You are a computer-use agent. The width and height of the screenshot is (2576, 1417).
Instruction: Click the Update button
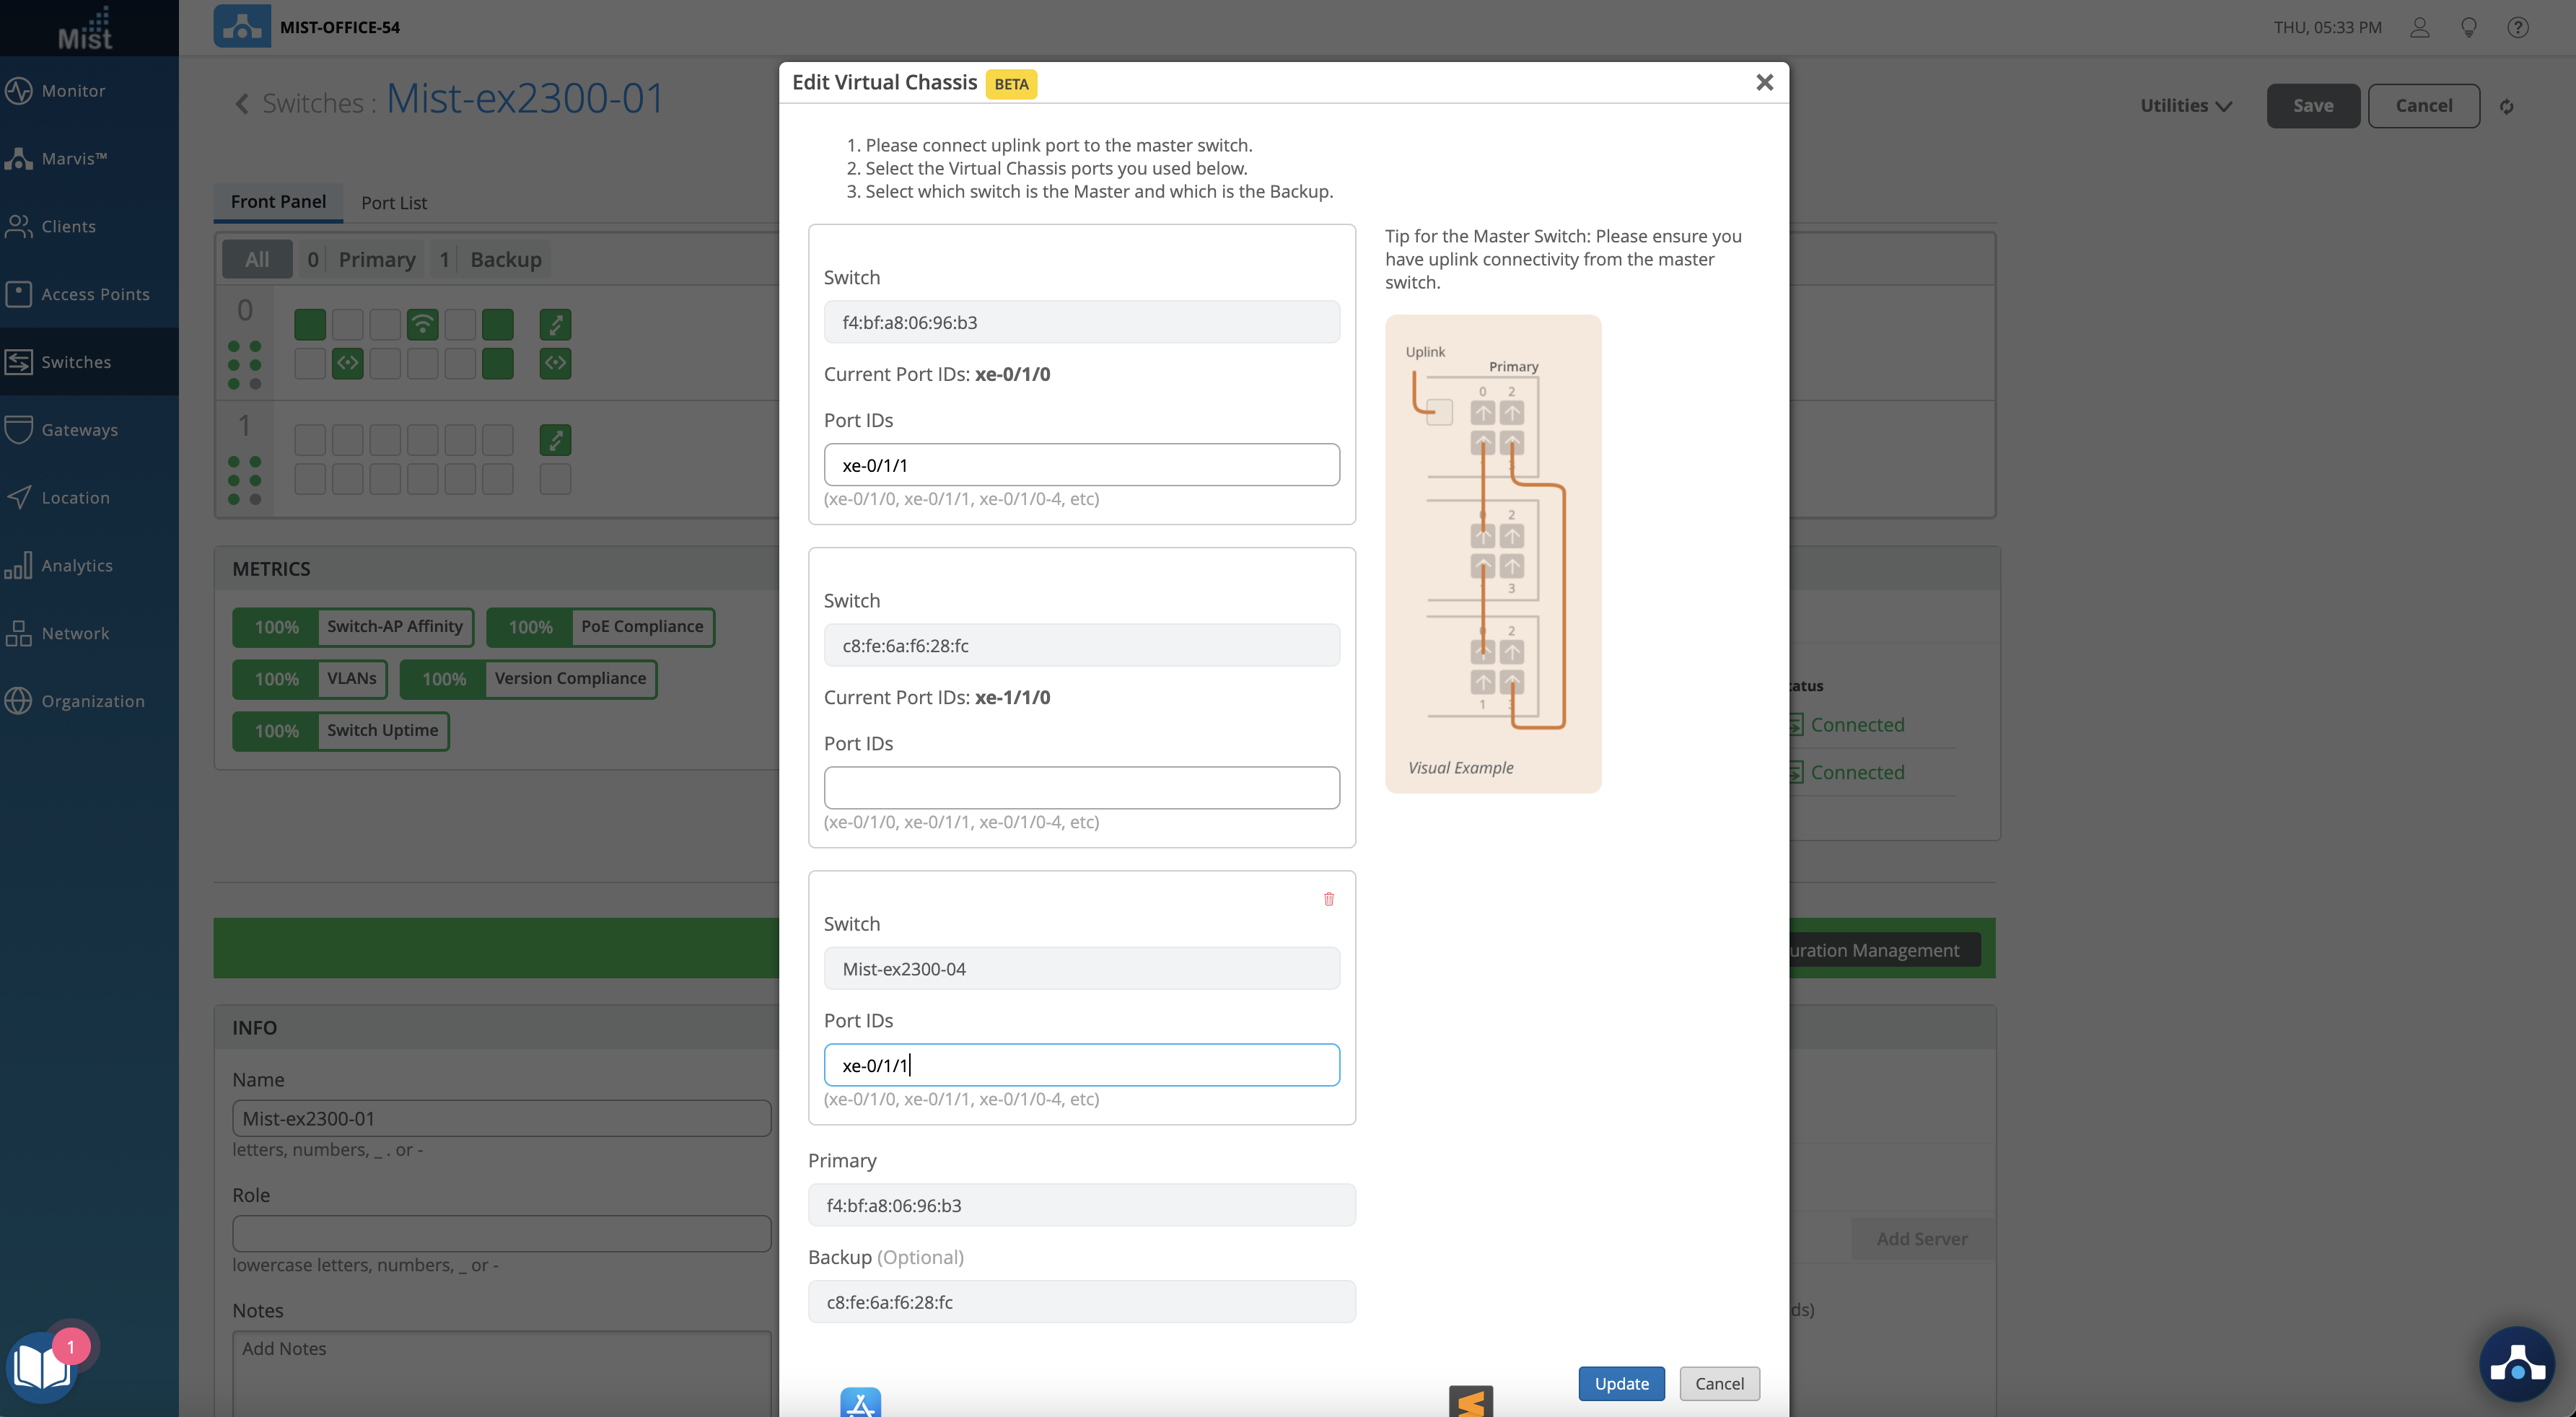tap(1620, 1383)
